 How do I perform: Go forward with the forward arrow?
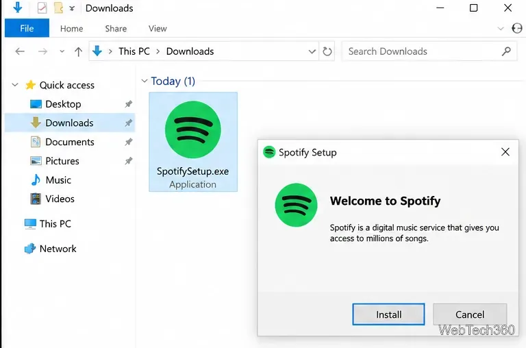click(42, 51)
